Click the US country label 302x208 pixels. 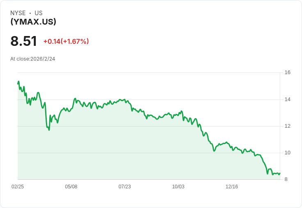(x=39, y=13)
